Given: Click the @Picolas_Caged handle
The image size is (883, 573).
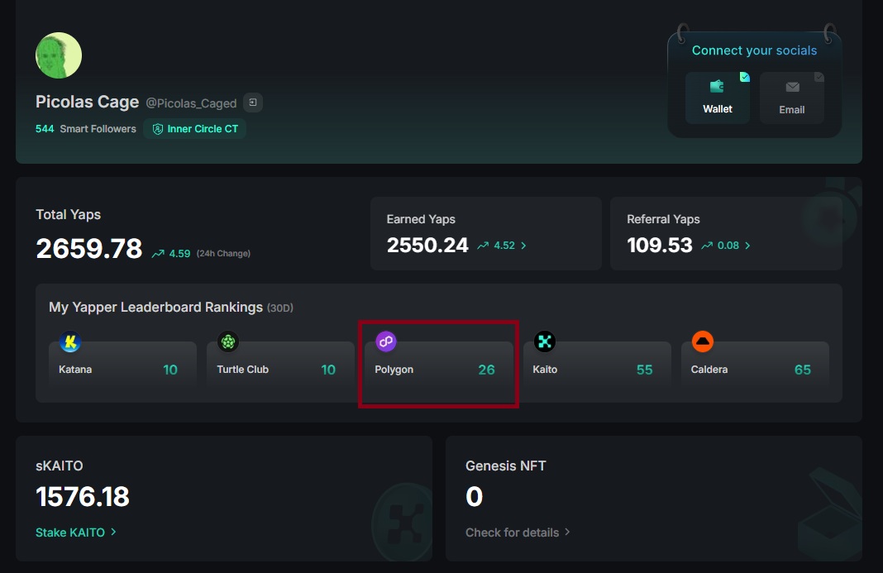Looking at the screenshot, I should 192,103.
